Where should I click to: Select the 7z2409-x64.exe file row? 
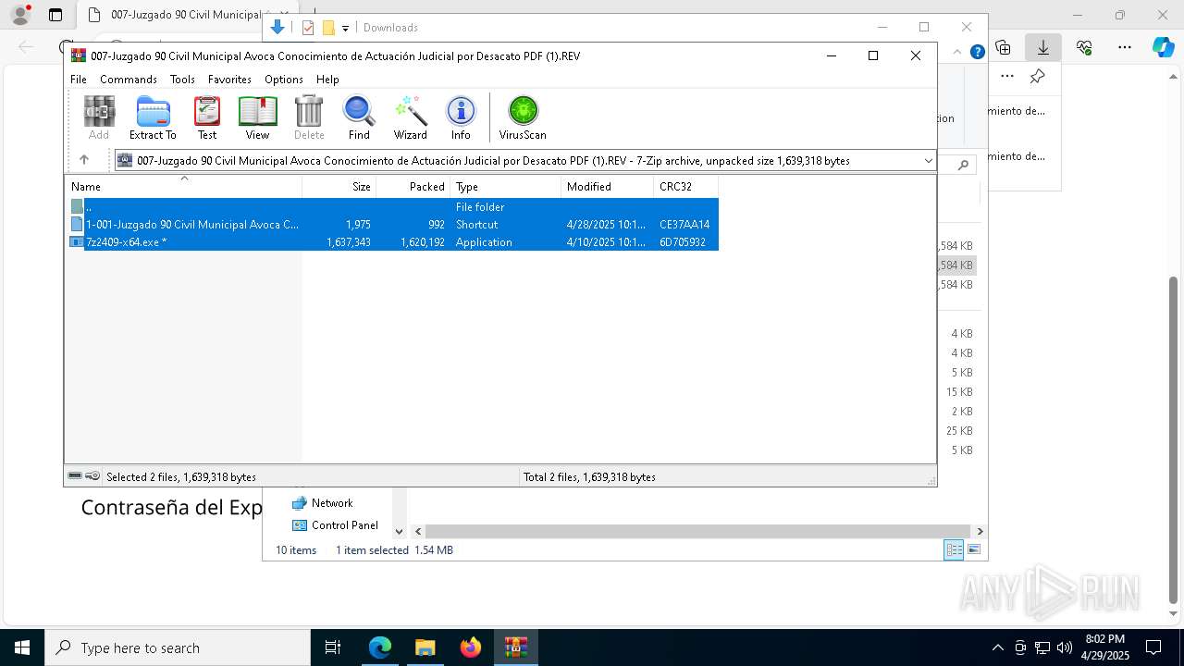392,242
